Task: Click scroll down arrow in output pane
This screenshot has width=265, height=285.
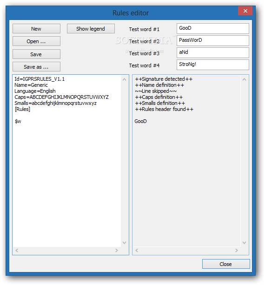Action: pos(245,243)
